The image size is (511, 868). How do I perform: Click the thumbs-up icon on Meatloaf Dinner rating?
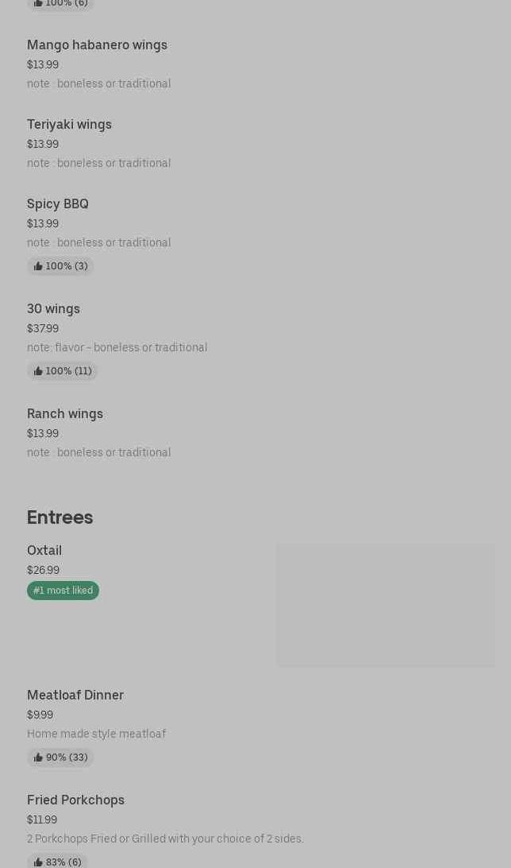[x=38, y=758]
